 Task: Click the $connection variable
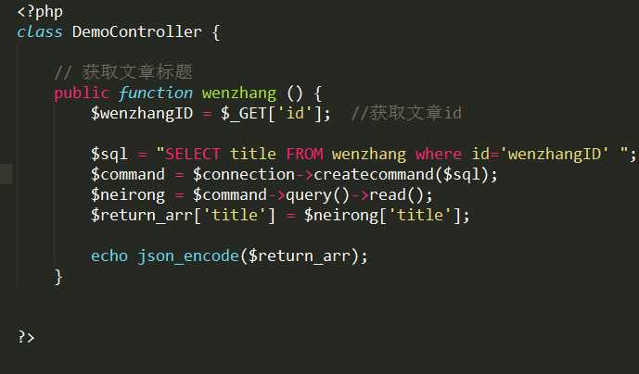[x=244, y=175]
